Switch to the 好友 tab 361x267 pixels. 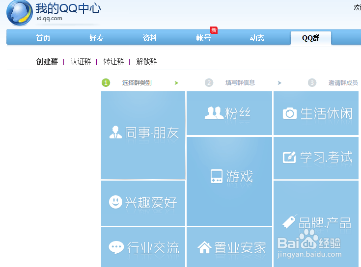[x=96, y=38]
